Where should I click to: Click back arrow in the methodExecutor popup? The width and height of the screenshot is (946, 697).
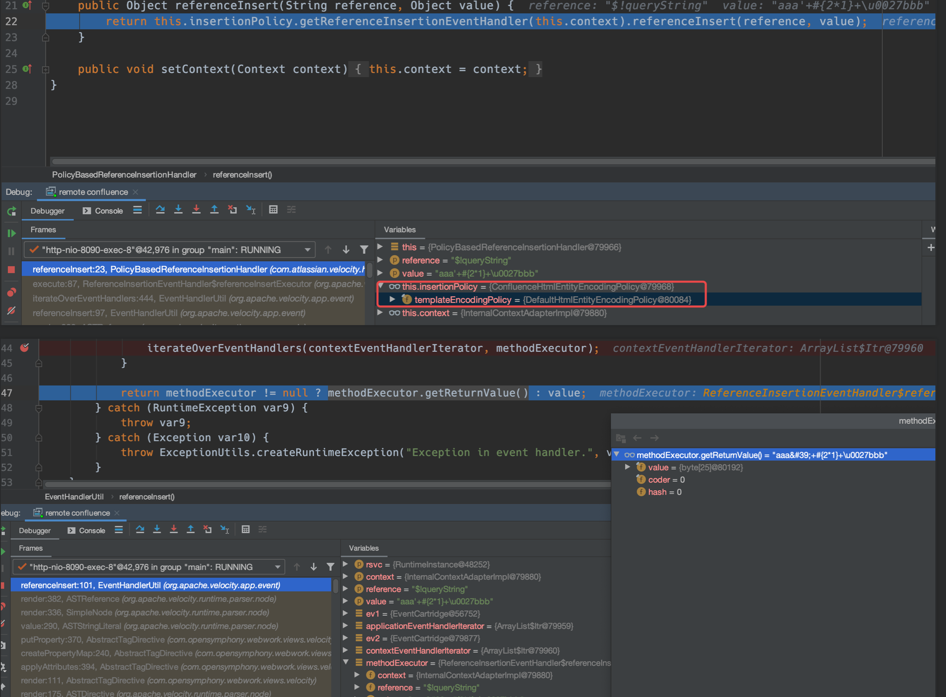pyautogui.click(x=637, y=438)
